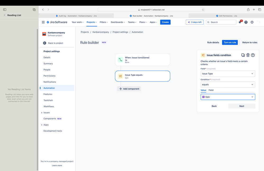Select the Value tab
The image size is (264, 171).
(203, 90)
